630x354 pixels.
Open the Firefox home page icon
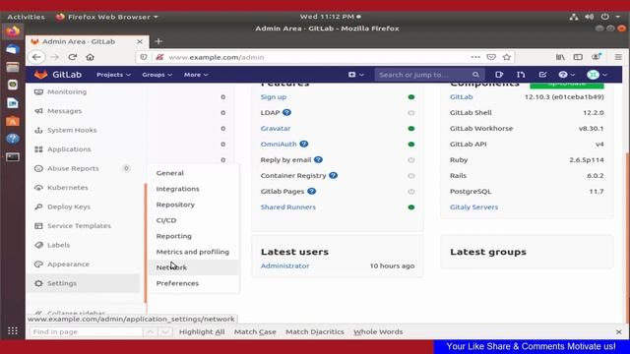click(90, 57)
